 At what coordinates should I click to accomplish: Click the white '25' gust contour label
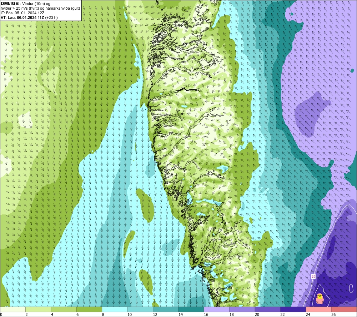click(313, 276)
